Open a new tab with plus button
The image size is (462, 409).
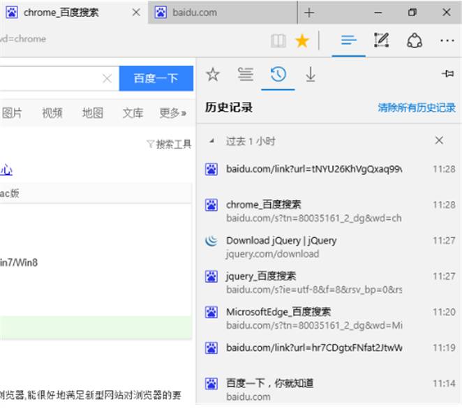click(309, 13)
